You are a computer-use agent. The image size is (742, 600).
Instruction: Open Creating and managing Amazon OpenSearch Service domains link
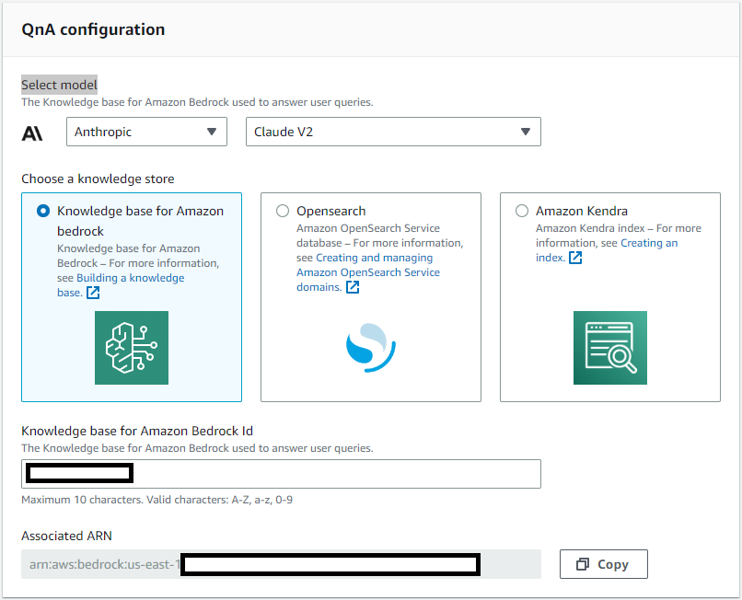click(x=368, y=272)
